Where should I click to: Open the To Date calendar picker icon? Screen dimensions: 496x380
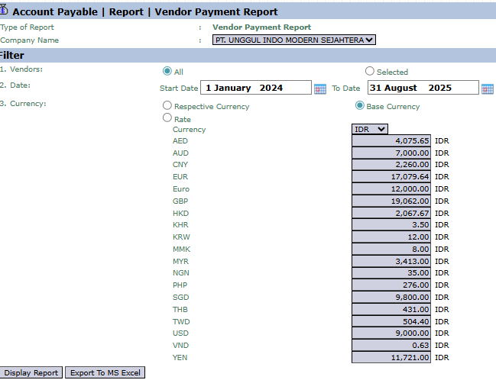(x=487, y=89)
